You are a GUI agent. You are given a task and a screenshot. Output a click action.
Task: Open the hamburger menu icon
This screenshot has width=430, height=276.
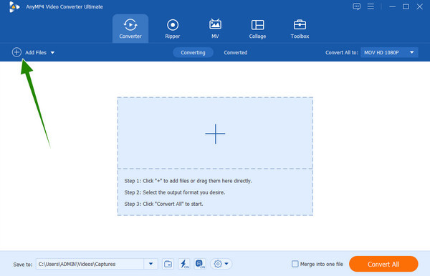371,6
